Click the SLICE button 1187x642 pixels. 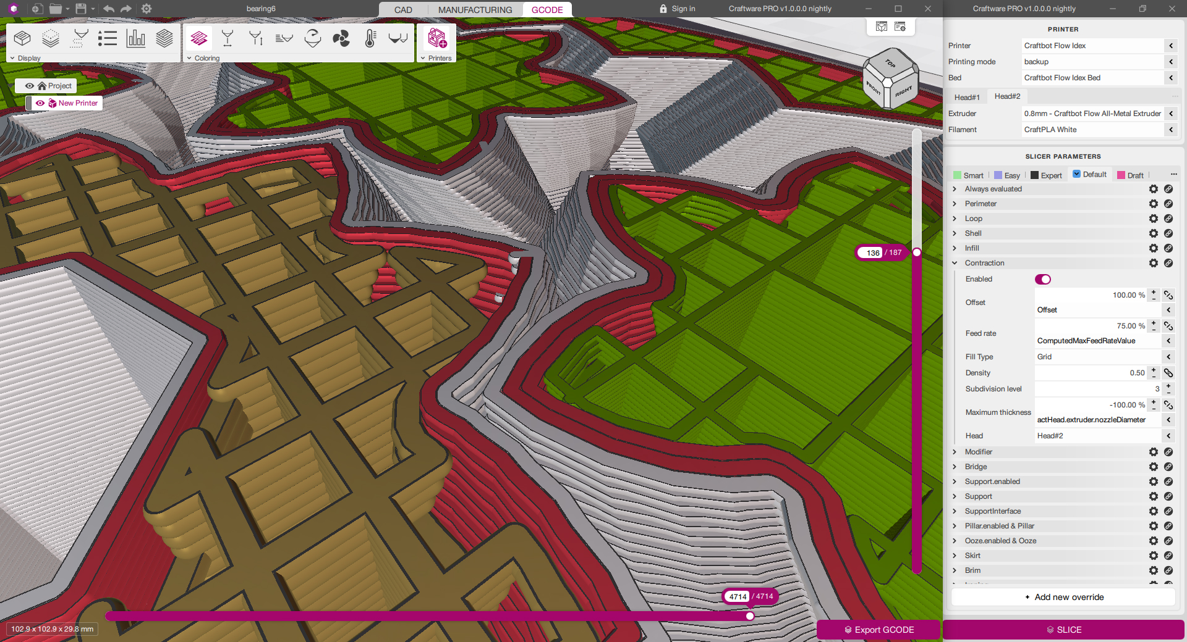click(1063, 630)
